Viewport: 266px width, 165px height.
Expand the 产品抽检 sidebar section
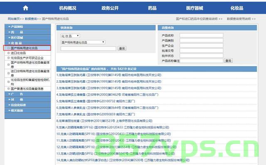pos(28,27)
